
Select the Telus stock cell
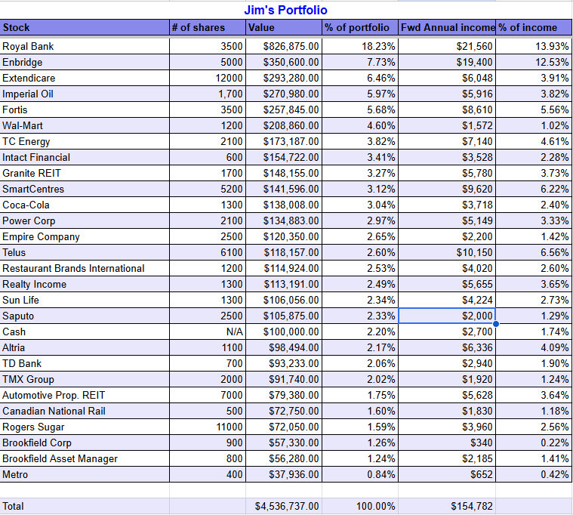(x=85, y=252)
